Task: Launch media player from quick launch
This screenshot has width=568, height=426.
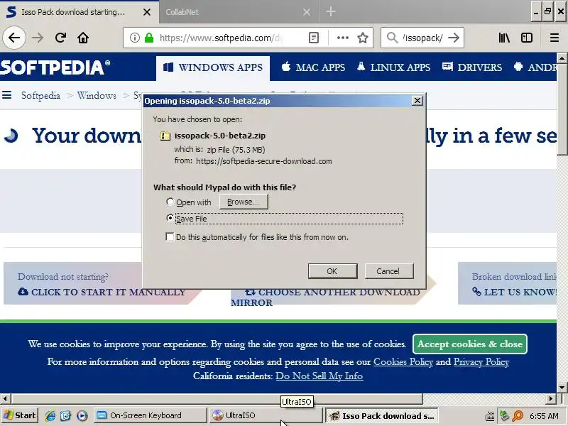Action: coord(82,415)
